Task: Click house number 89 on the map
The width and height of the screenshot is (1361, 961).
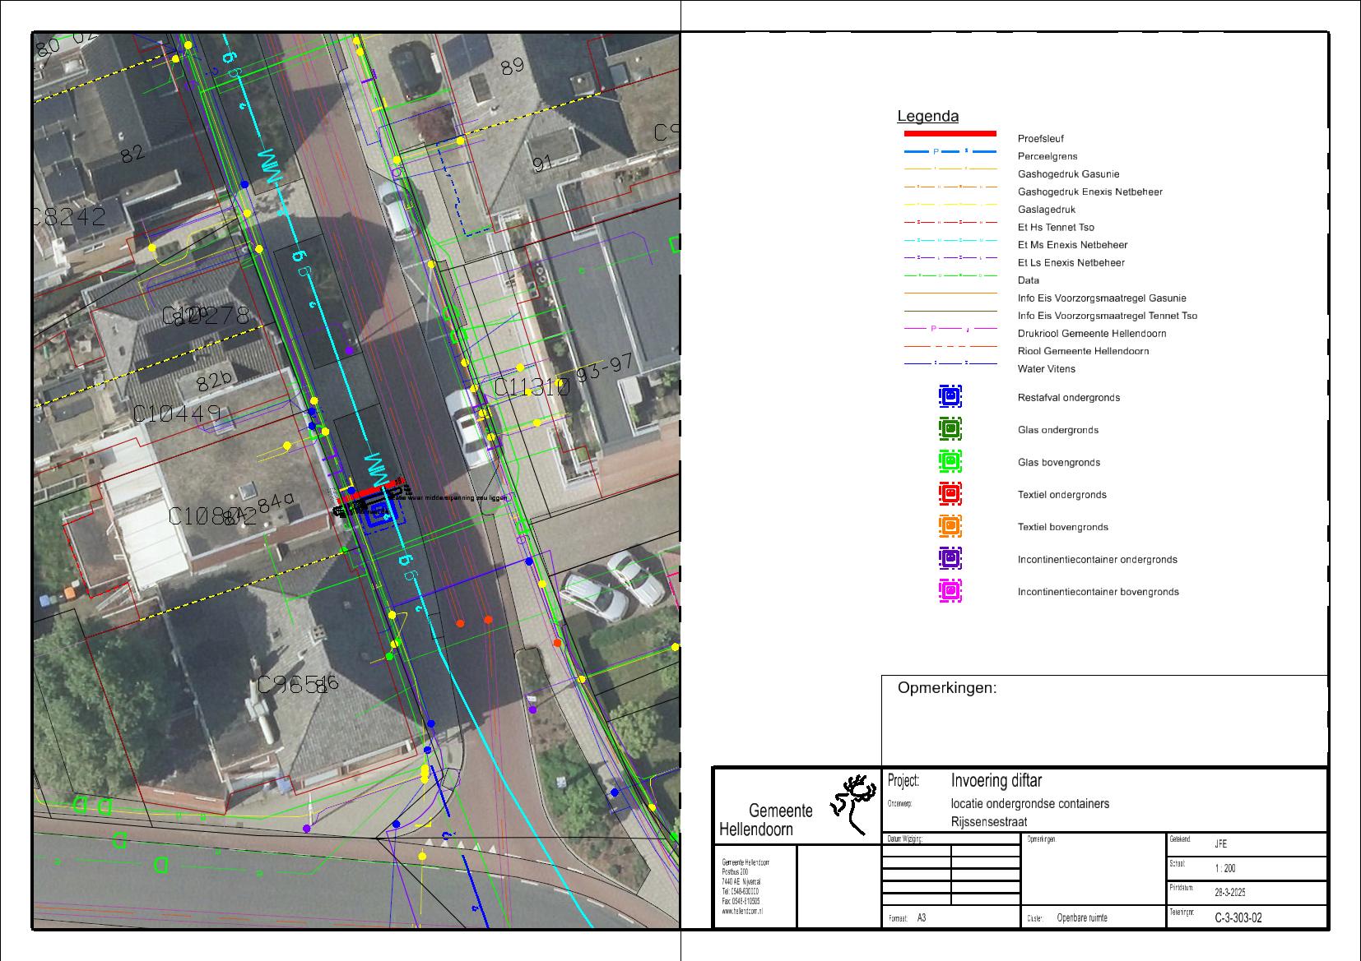Action: tap(512, 67)
